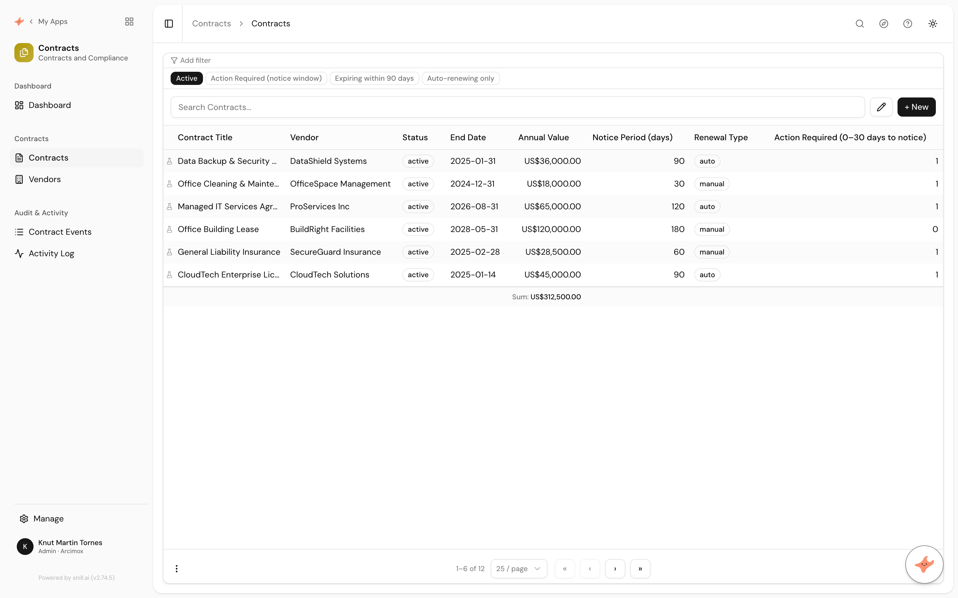Click end date 2024-12-31 cell

[472, 184]
